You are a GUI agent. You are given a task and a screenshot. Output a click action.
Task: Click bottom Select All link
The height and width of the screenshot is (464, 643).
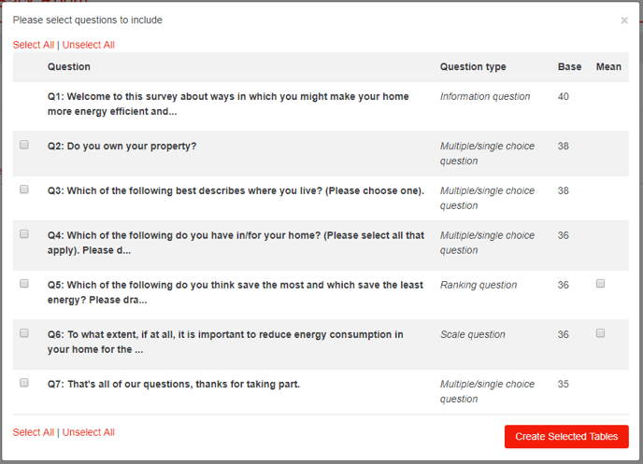coord(34,432)
